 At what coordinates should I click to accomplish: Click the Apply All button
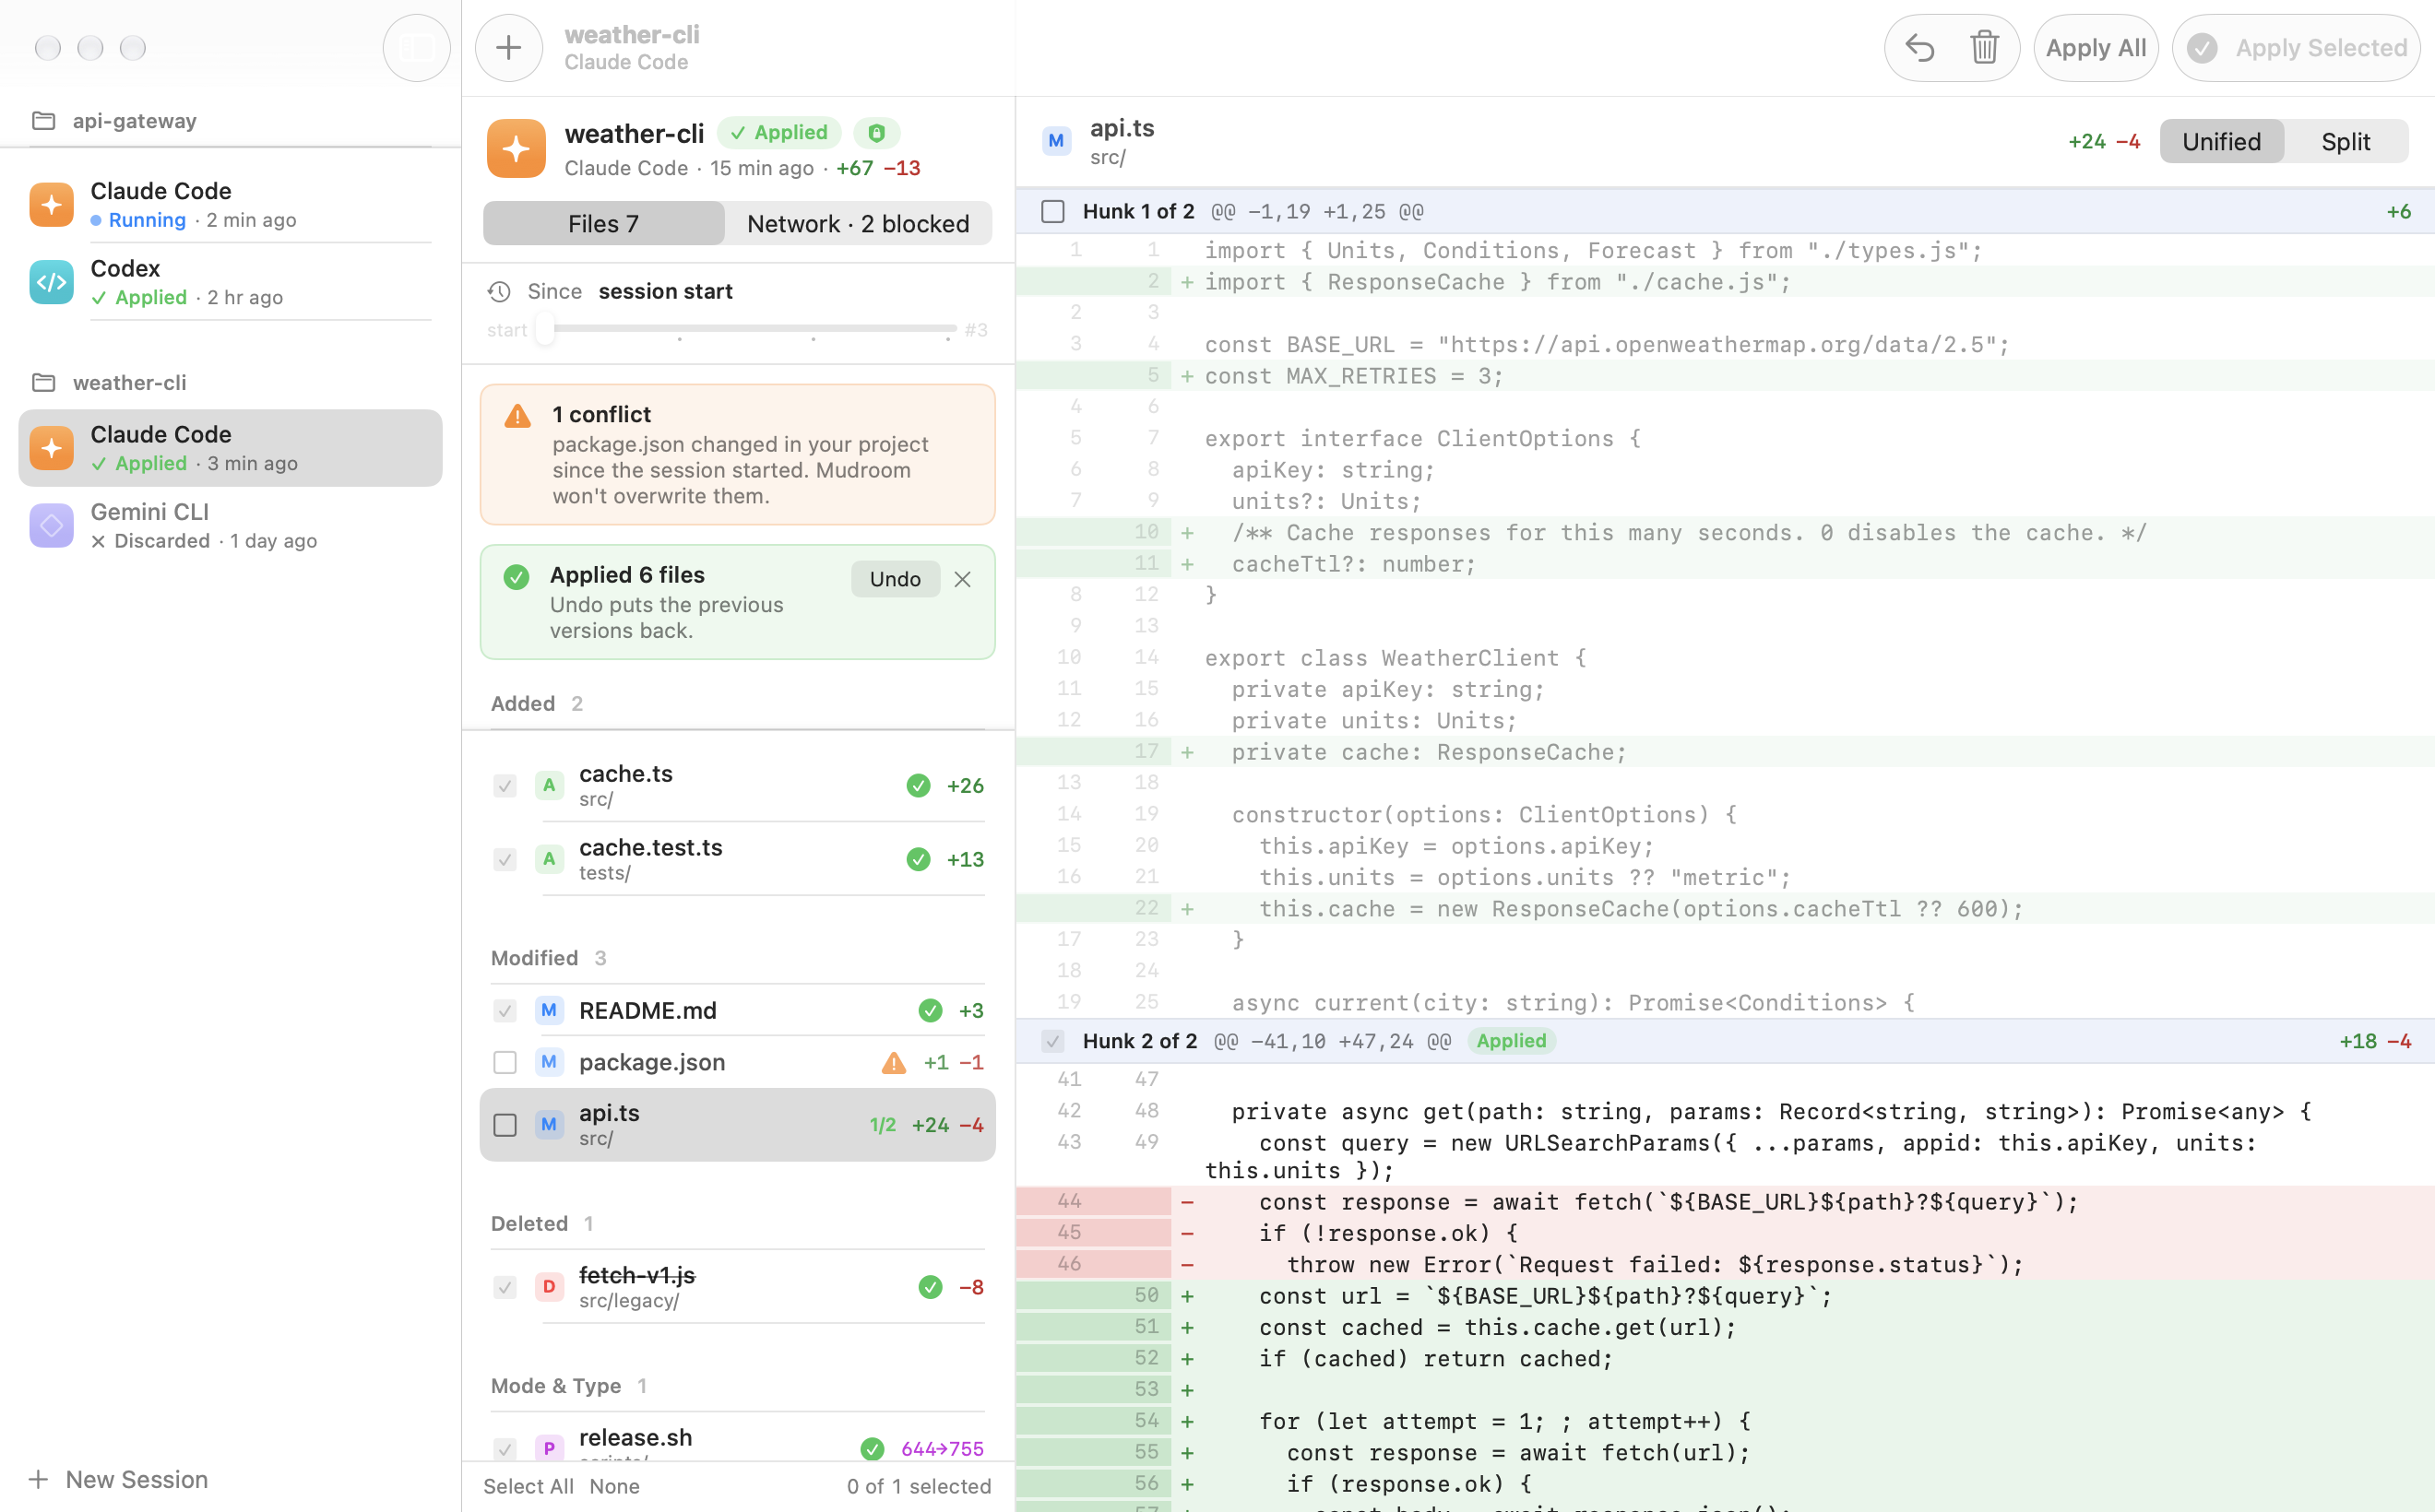tap(2096, 48)
